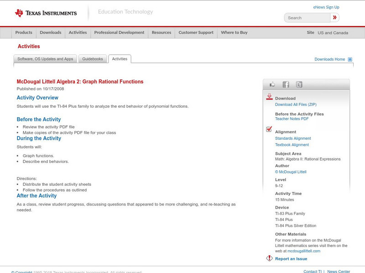365x273 pixels.
Task: Open the Customer Support menu
Action: 196,33
